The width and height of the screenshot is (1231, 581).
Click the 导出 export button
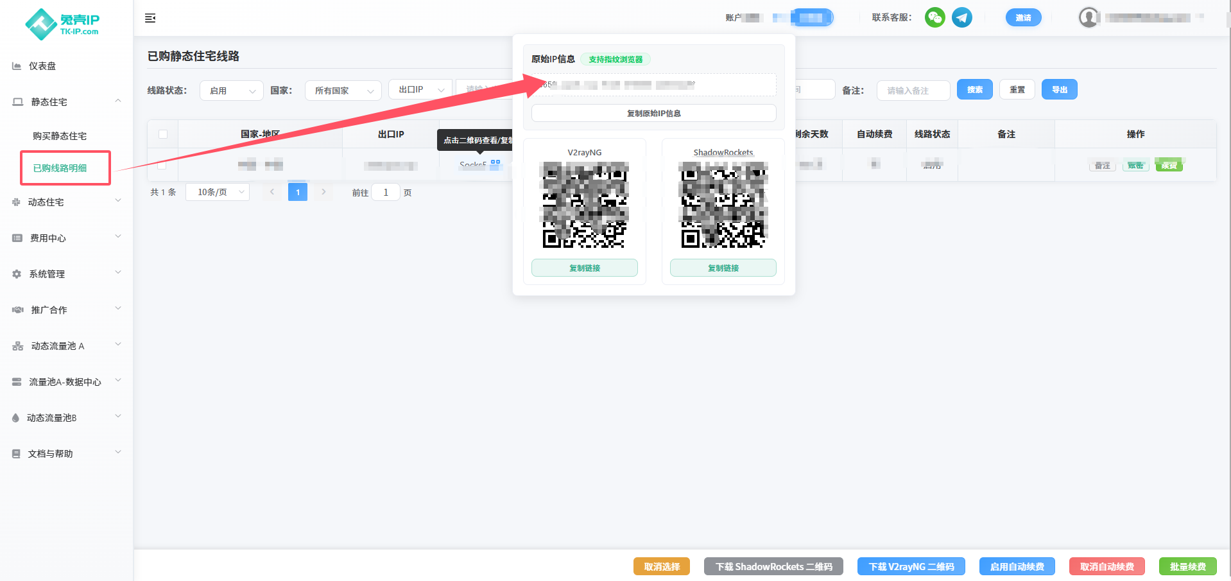tap(1060, 89)
